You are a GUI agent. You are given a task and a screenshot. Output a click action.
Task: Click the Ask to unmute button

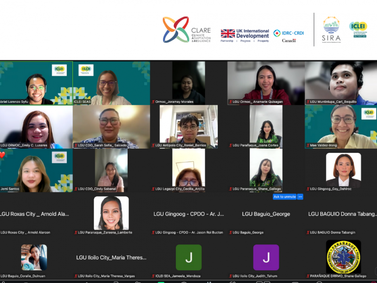click(x=285, y=197)
